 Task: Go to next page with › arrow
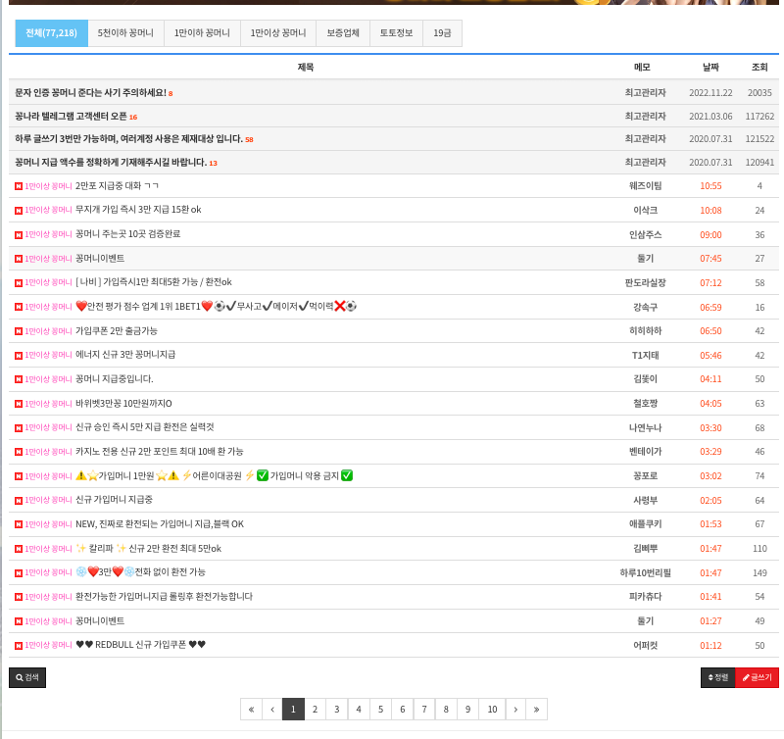(514, 710)
